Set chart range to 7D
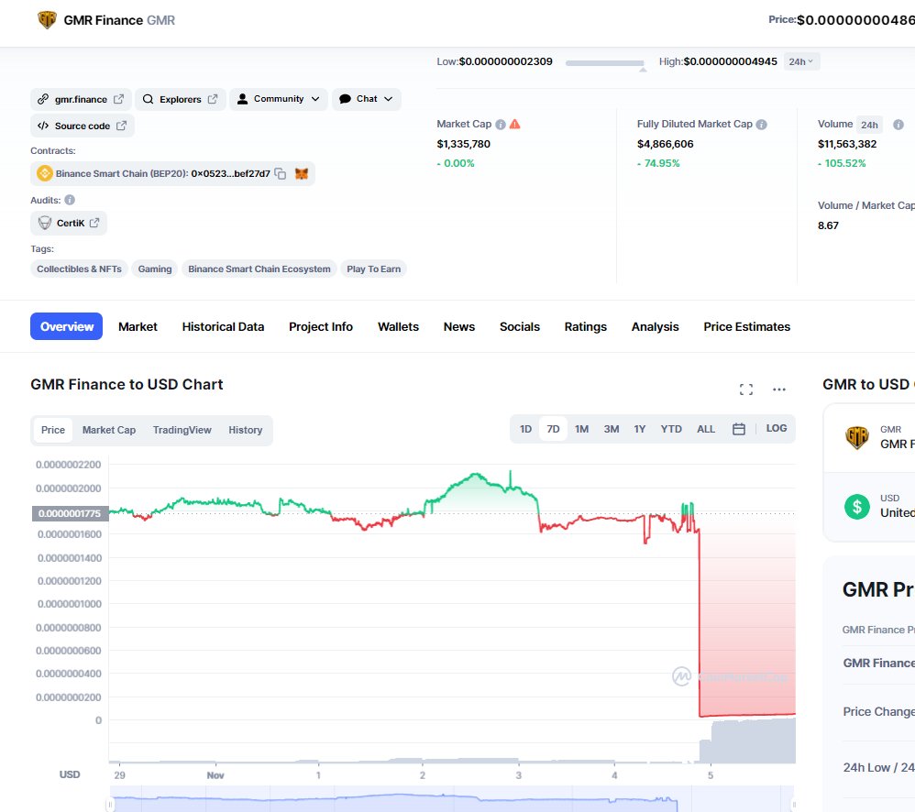 click(x=553, y=429)
